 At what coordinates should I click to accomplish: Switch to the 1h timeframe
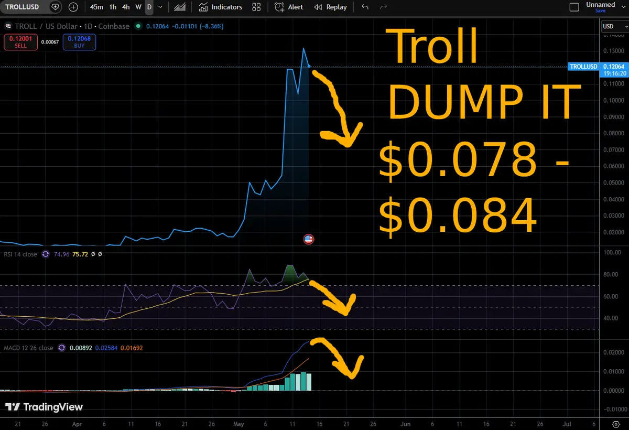click(113, 7)
